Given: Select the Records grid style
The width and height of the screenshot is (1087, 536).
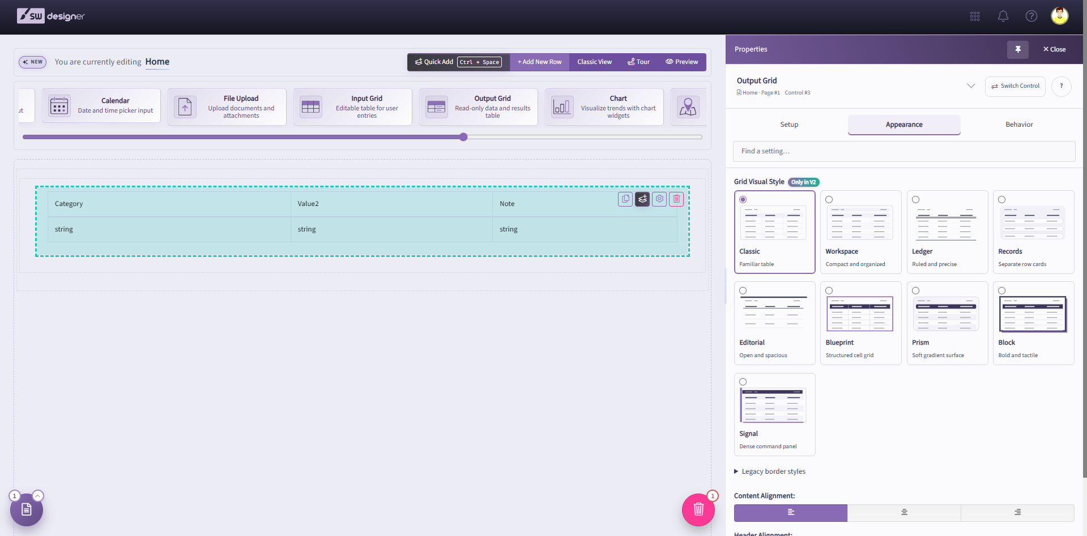Looking at the screenshot, I should (x=1033, y=232).
